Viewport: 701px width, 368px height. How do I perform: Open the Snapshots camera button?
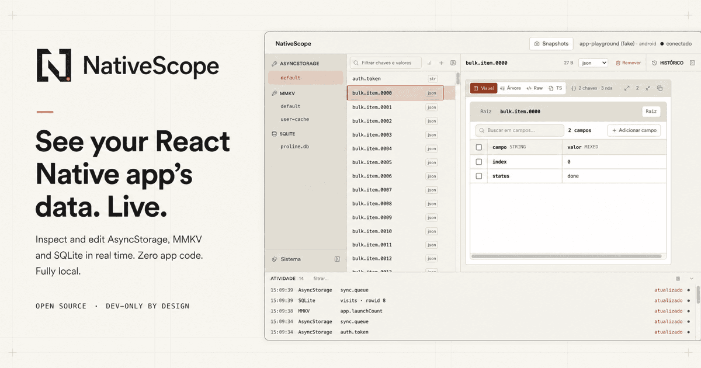pyautogui.click(x=551, y=44)
